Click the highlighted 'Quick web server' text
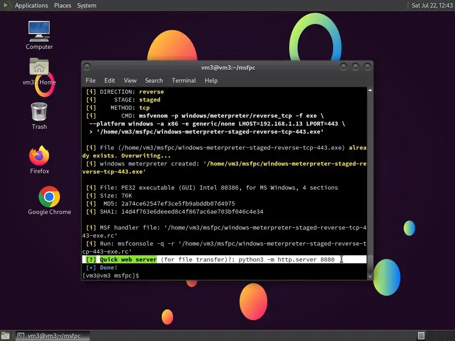Image resolution: width=455 pixels, height=341 pixels. point(128,259)
